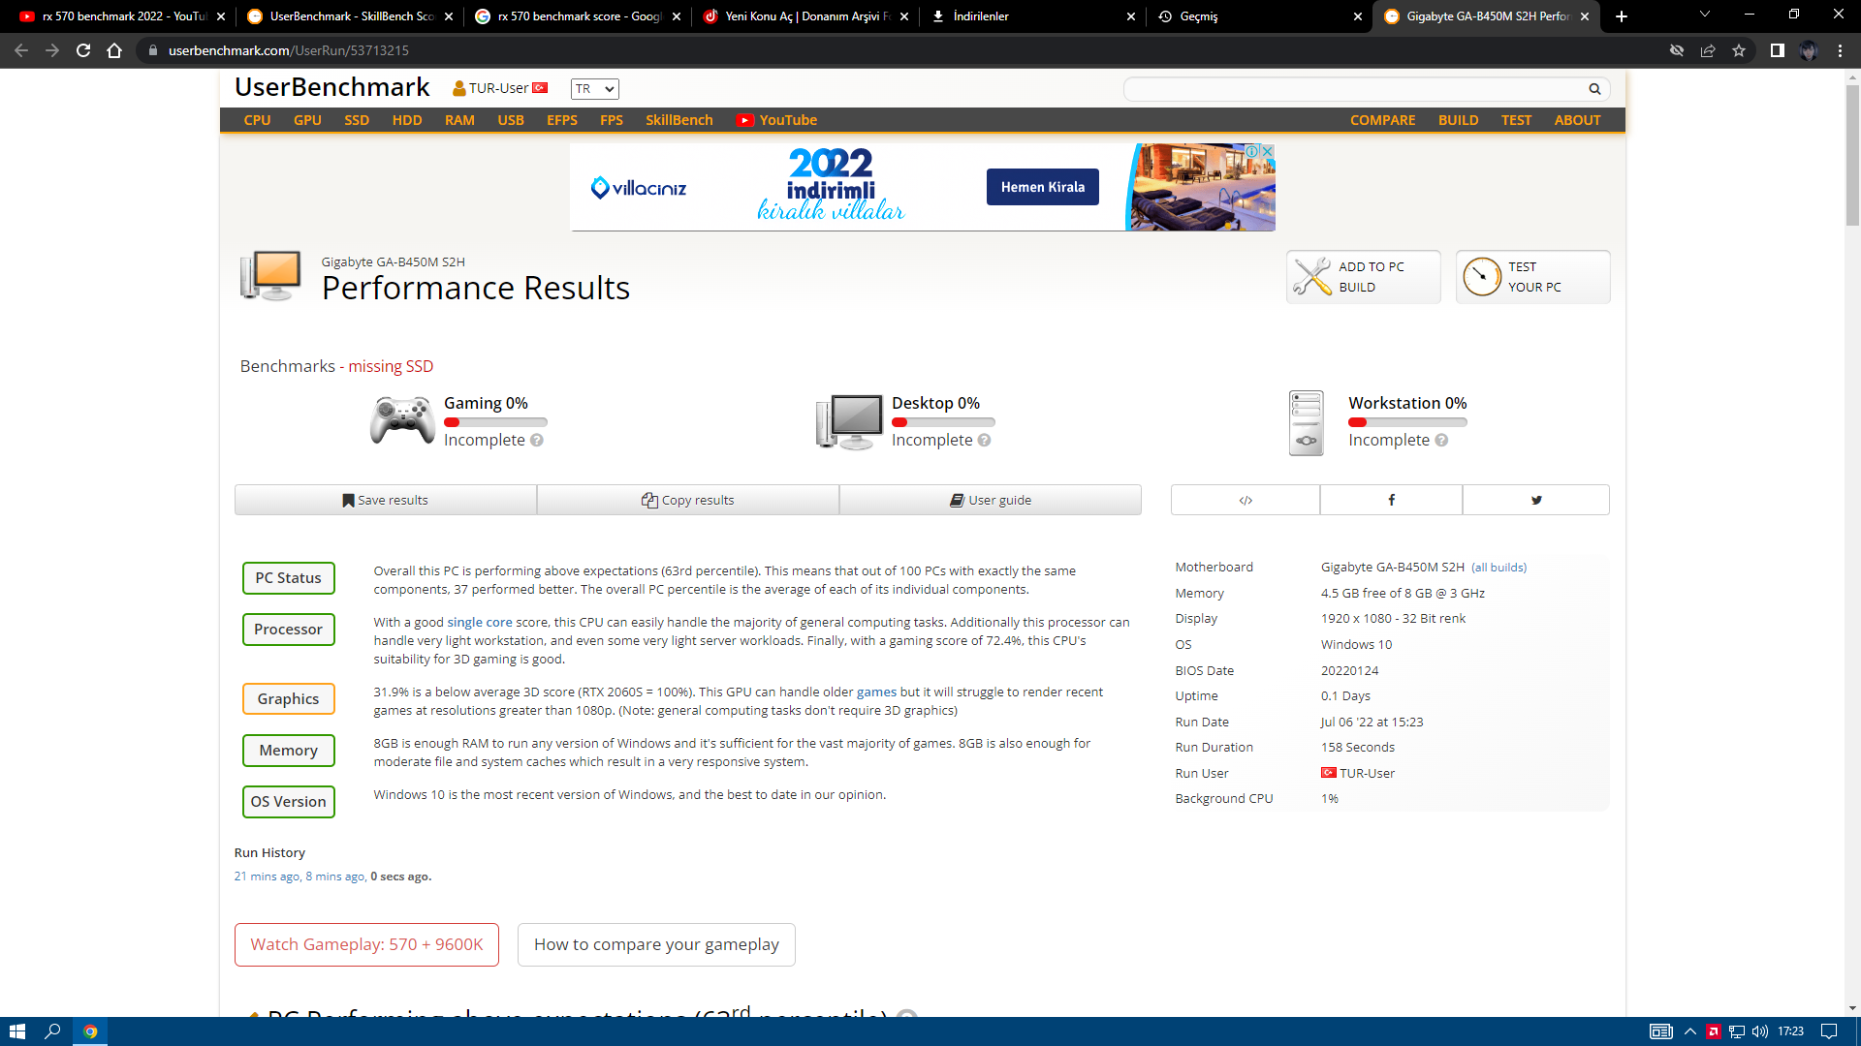Open help icon beside Gaming Incomplete
The width and height of the screenshot is (1861, 1046).
(537, 441)
